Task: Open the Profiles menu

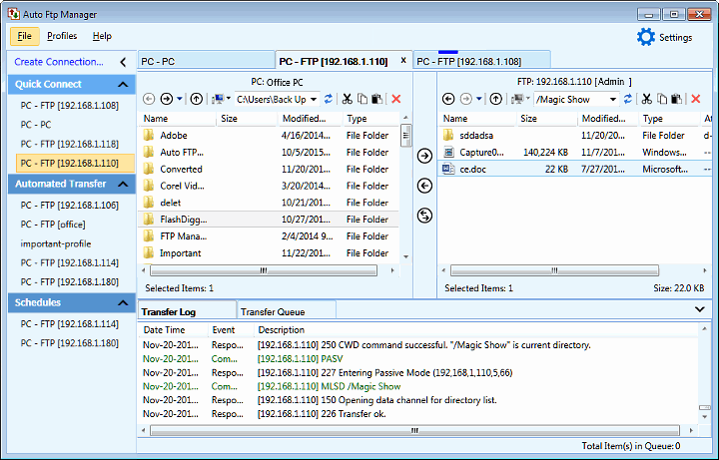Action: tap(62, 36)
